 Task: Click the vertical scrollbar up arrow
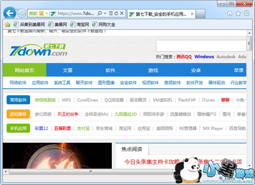[249, 33]
